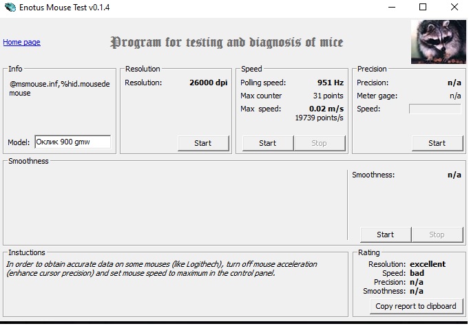This screenshot has height=326, width=469.
Task: Click the 26000 dpi resolution value
Action: click(x=209, y=83)
